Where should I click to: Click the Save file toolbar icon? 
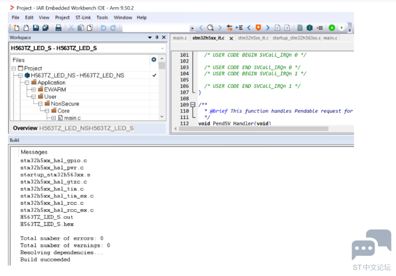click(x=36, y=27)
